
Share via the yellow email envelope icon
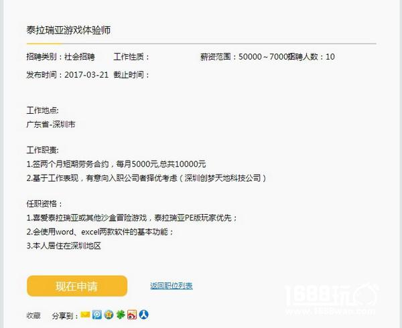(85, 315)
